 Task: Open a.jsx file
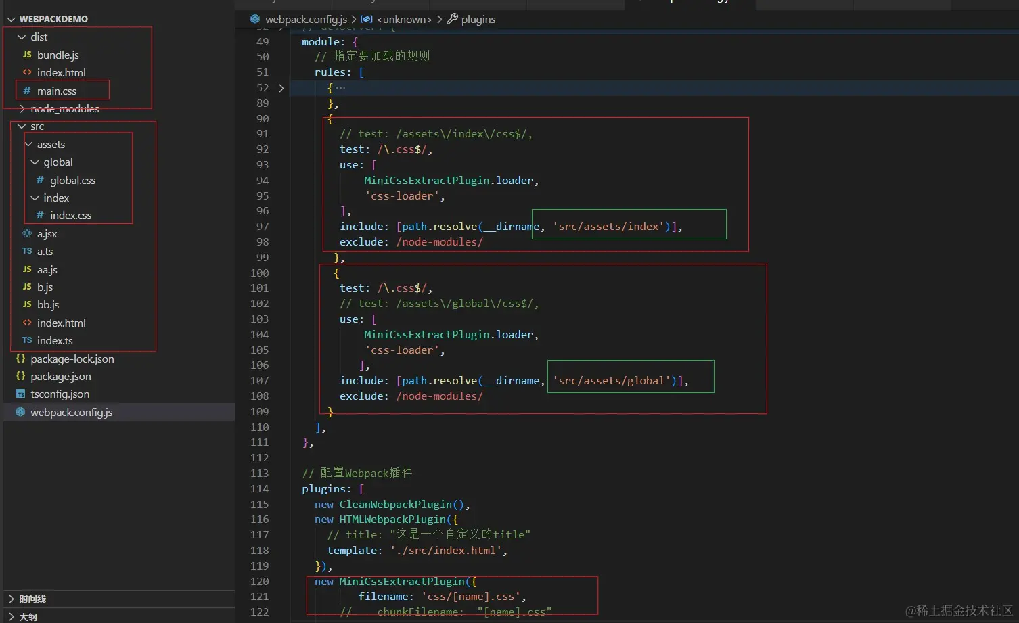point(47,233)
